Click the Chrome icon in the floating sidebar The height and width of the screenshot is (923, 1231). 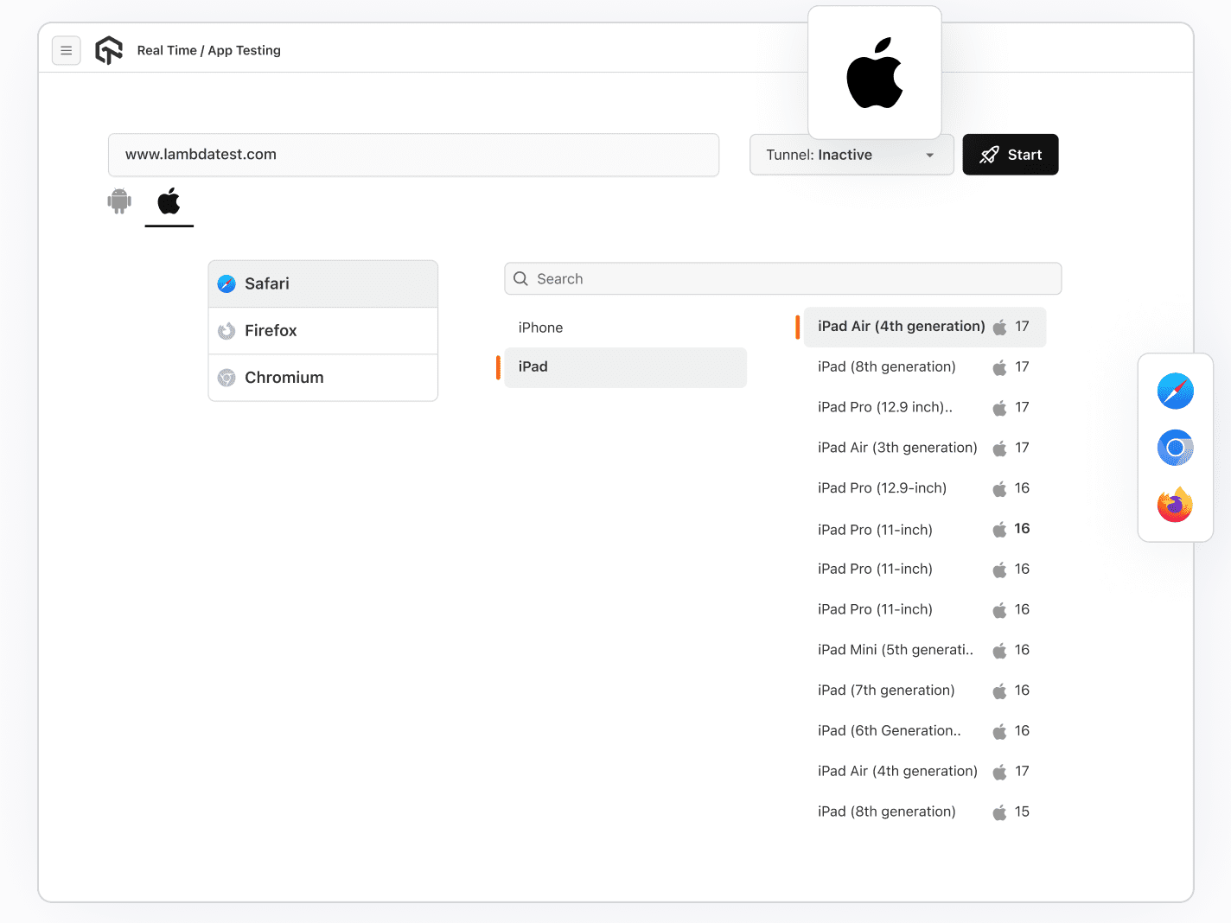pyautogui.click(x=1175, y=448)
